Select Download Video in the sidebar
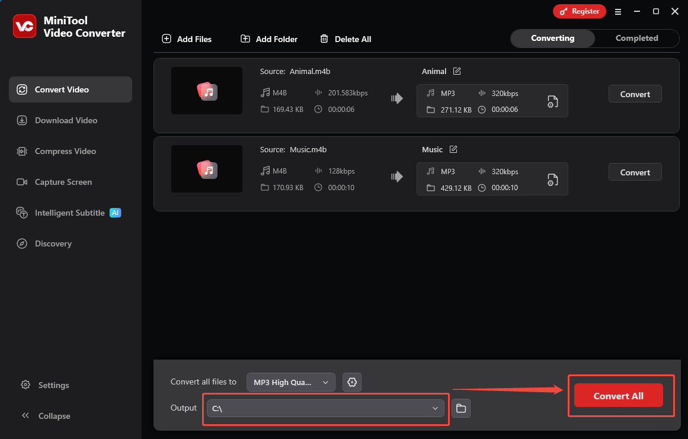 click(x=65, y=120)
